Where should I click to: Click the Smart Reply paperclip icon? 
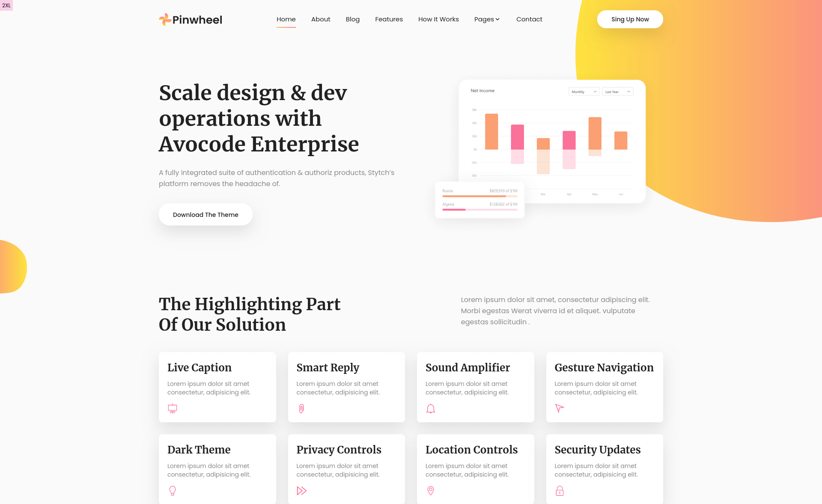click(x=301, y=408)
